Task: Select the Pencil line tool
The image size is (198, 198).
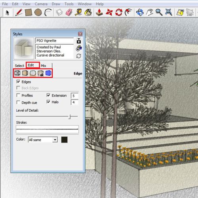Action: coord(19,12)
